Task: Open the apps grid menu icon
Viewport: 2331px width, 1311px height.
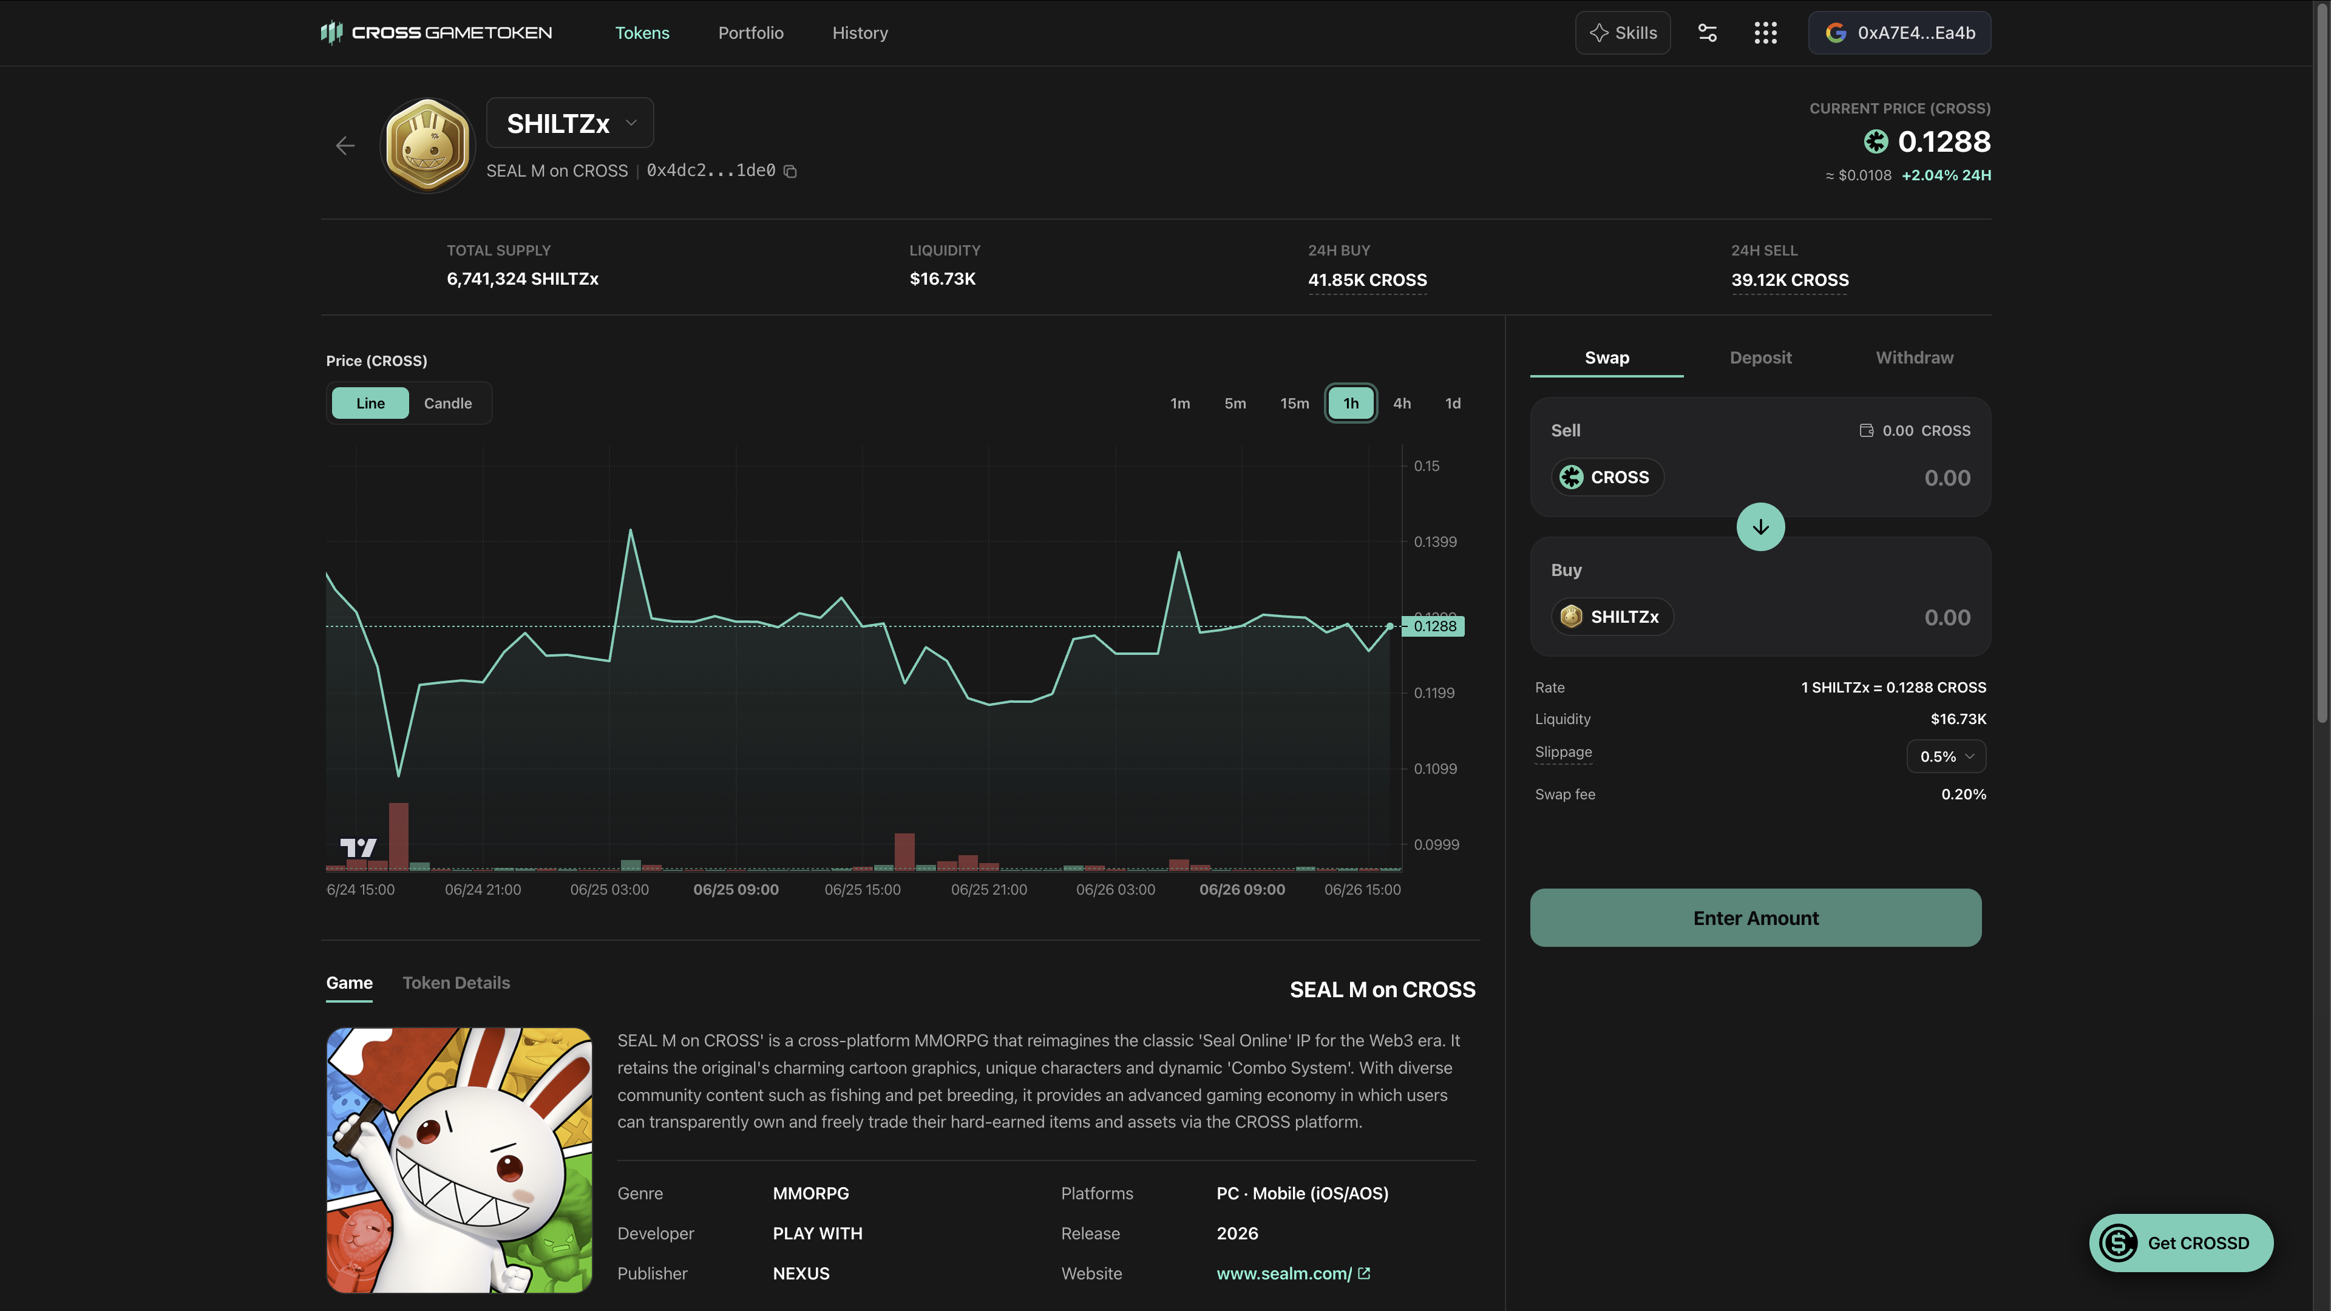Action: (x=1765, y=33)
